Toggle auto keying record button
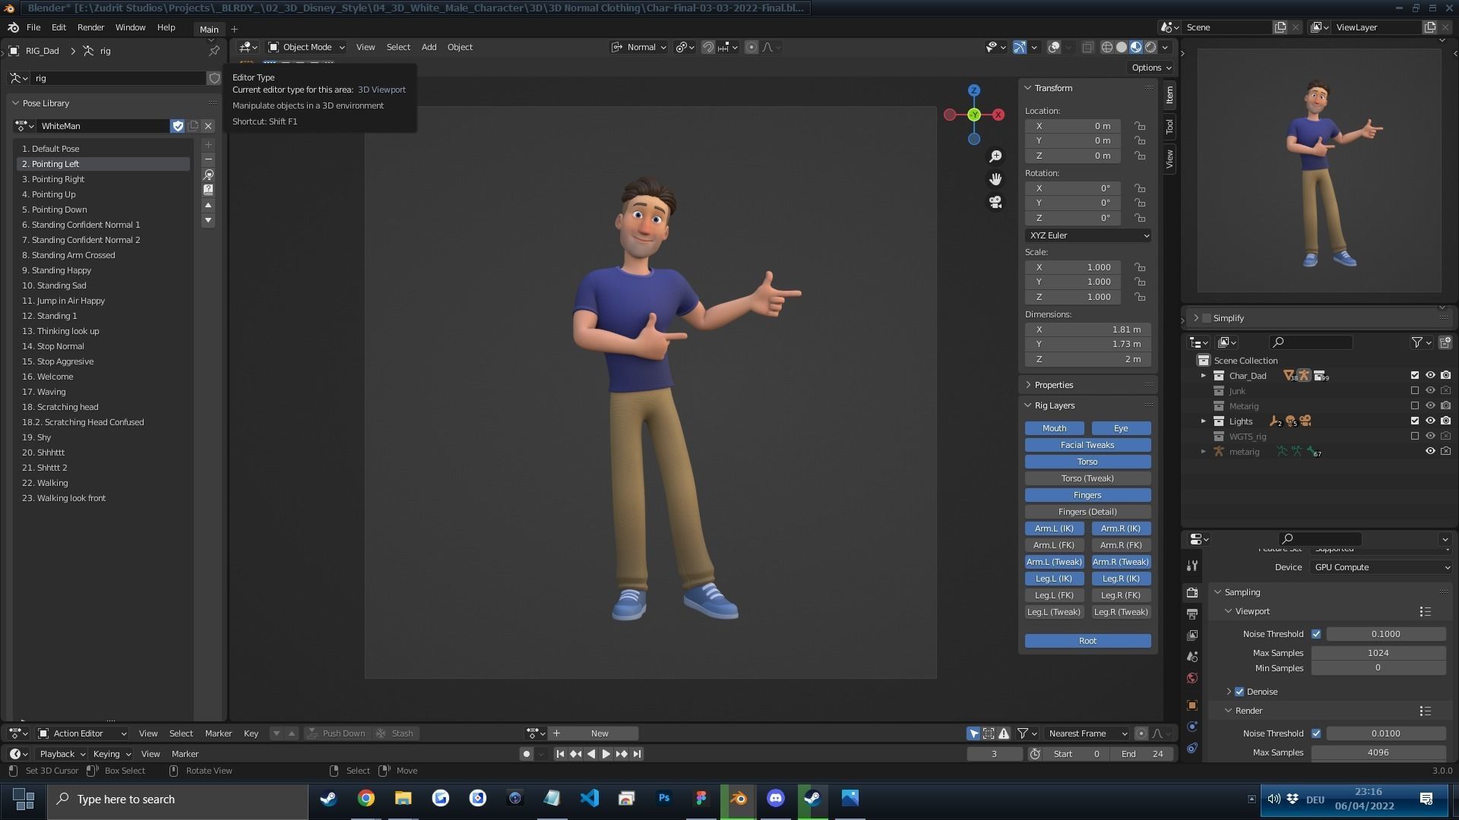 pyautogui.click(x=526, y=754)
